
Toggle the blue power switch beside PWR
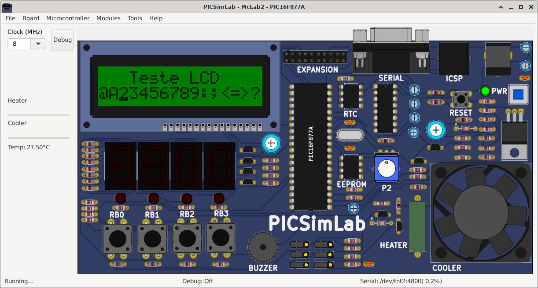coord(518,94)
